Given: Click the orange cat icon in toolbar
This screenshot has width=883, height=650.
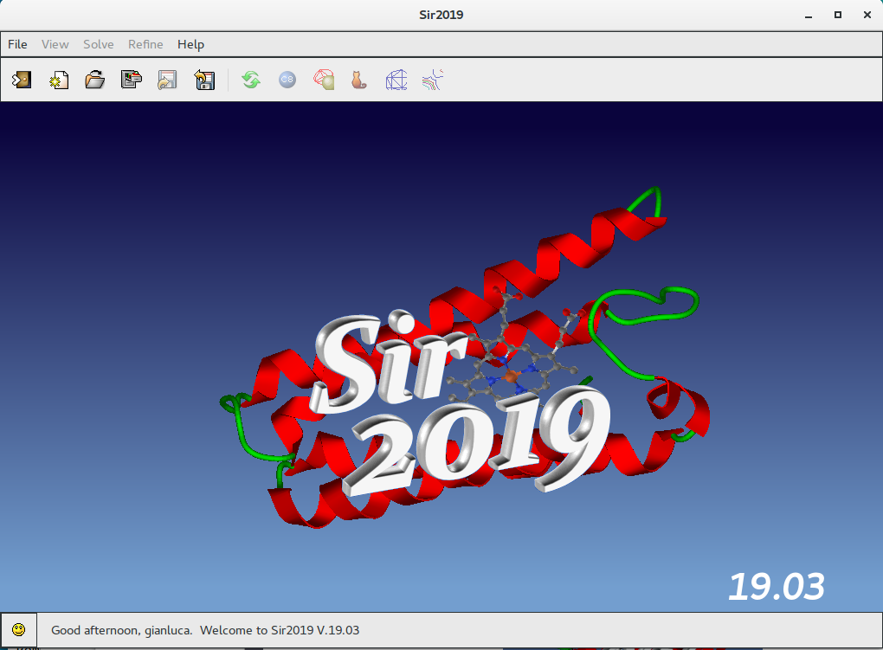Looking at the screenshot, I should [x=358, y=80].
